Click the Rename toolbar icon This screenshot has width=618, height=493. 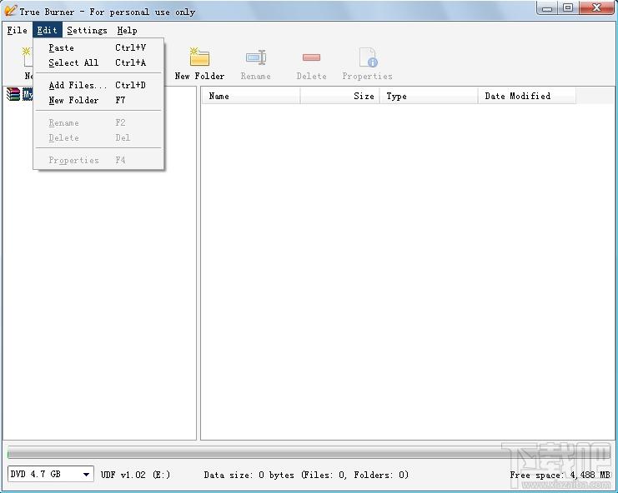click(x=256, y=57)
